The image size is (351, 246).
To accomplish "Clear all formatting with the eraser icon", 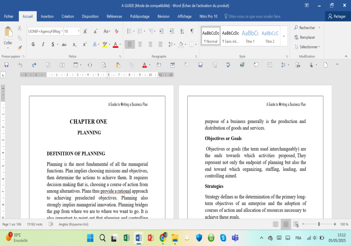I will [117, 31].
